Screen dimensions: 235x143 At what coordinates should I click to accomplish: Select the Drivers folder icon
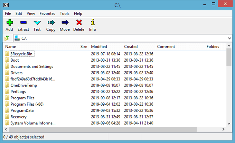point(7,73)
